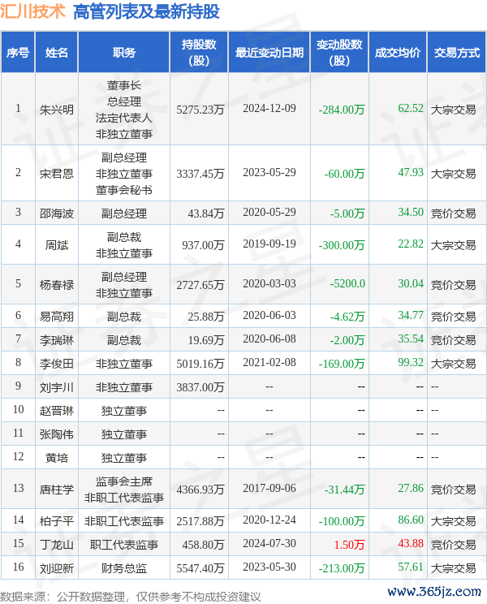Click the holding value 2727.65万
Screen dimensions: 487x604
click(x=200, y=285)
